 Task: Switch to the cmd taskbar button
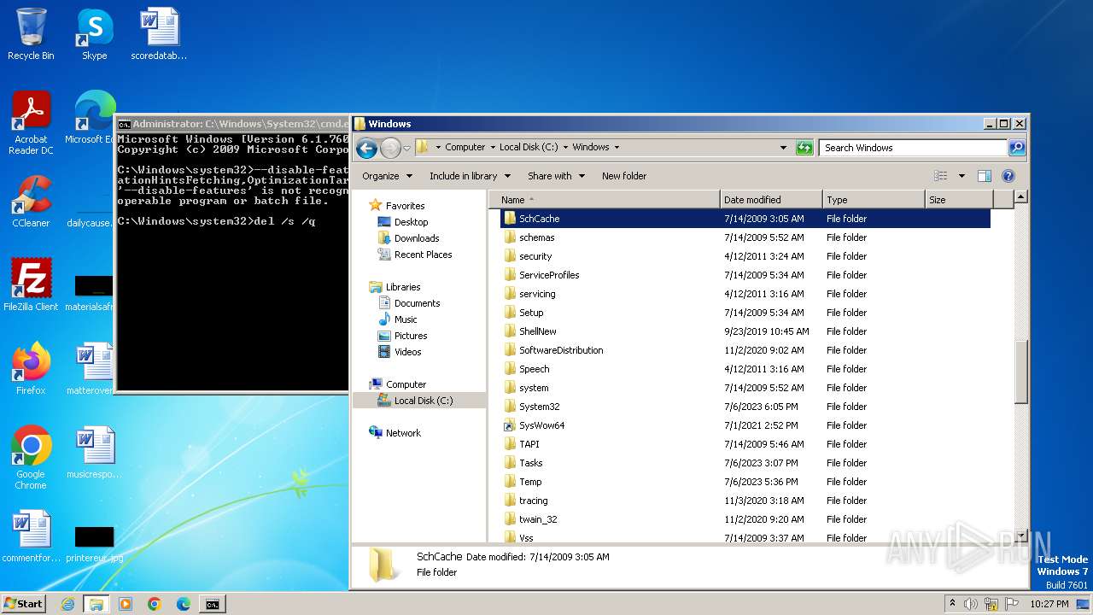pos(212,604)
